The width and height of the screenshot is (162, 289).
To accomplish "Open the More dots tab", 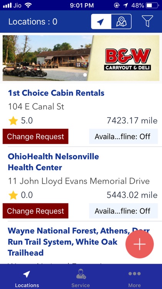I will (135, 279).
